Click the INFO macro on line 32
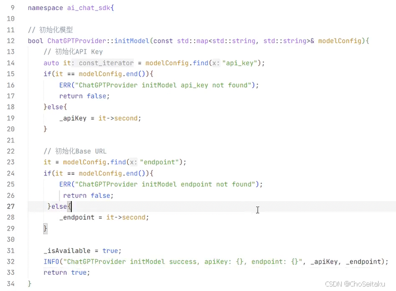 (x=52, y=261)
